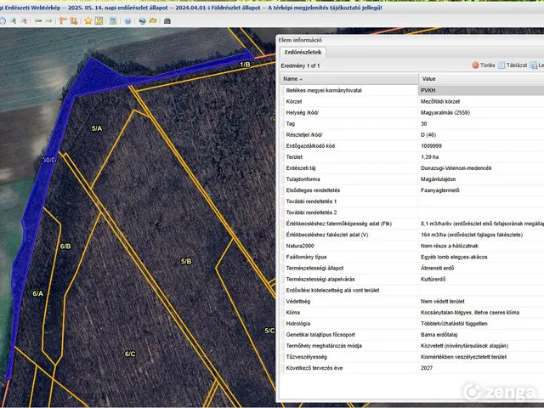Click the 5/B forest parcel on map
The height and width of the screenshot is (408, 544).
coord(185,260)
